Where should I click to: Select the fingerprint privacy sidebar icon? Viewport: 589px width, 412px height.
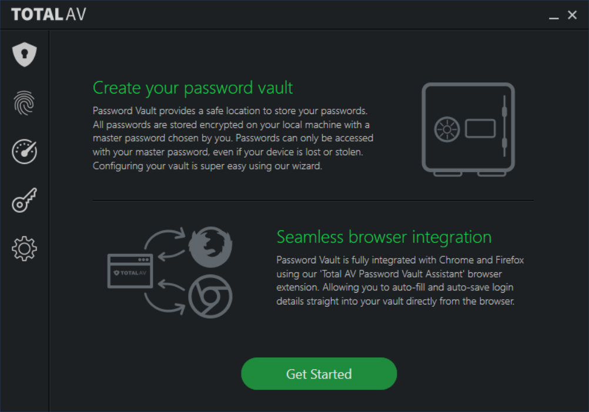click(x=25, y=103)
